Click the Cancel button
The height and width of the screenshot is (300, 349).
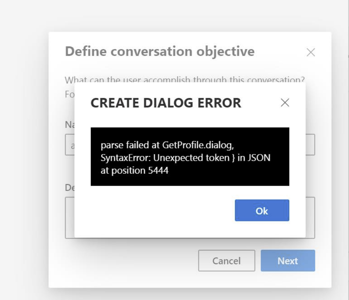click(226, 260)
